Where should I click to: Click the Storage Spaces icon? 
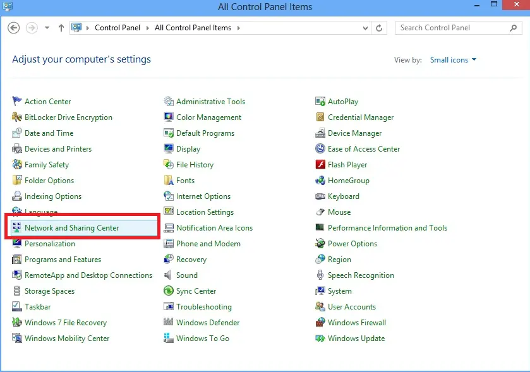pos(17,291)
